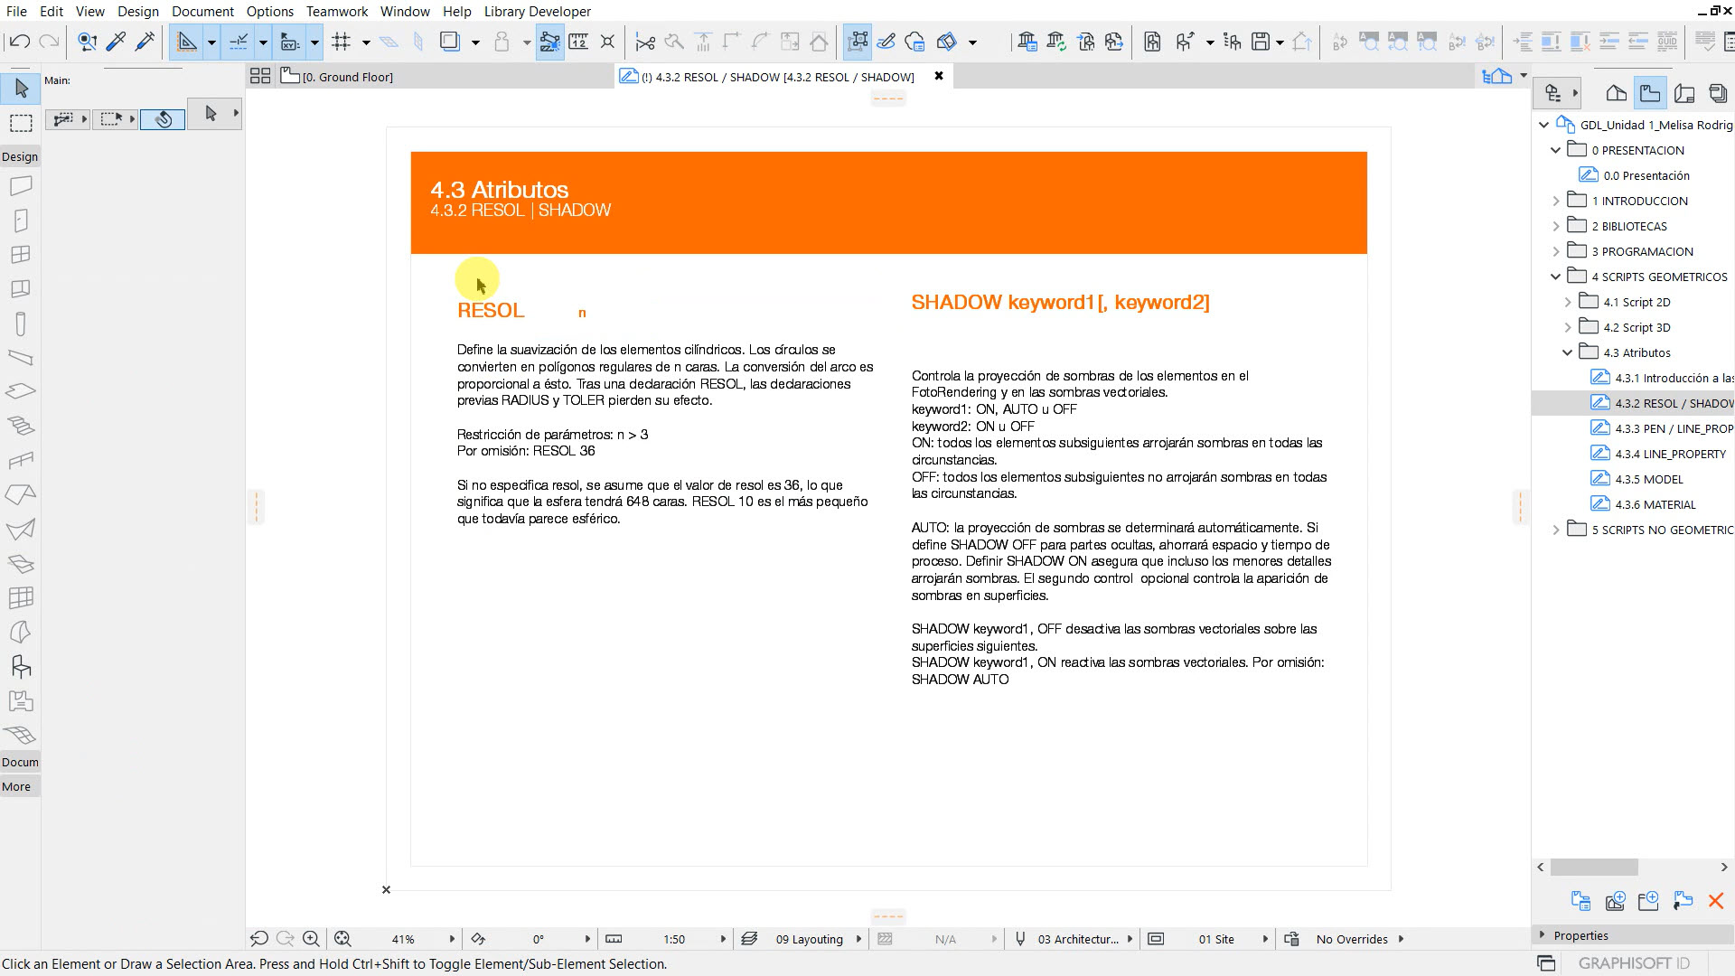Toggle the XY coordinates input mode
This screenshot has height=976, width=1735.
pos(289,42)
